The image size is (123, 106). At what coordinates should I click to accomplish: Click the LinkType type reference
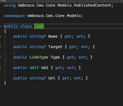point(39,57)
